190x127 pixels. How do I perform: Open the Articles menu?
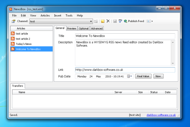tap(45, 15)
